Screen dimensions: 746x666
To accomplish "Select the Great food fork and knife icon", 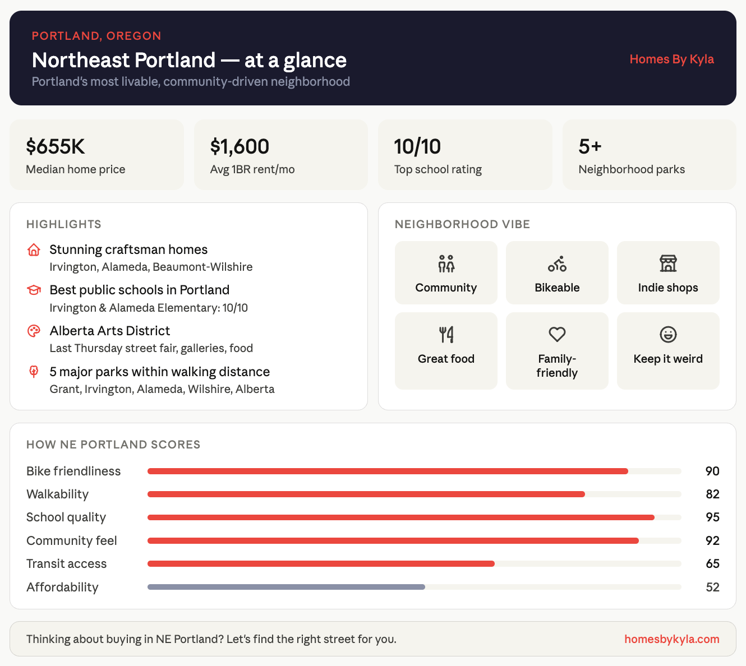I will [446, 335].
